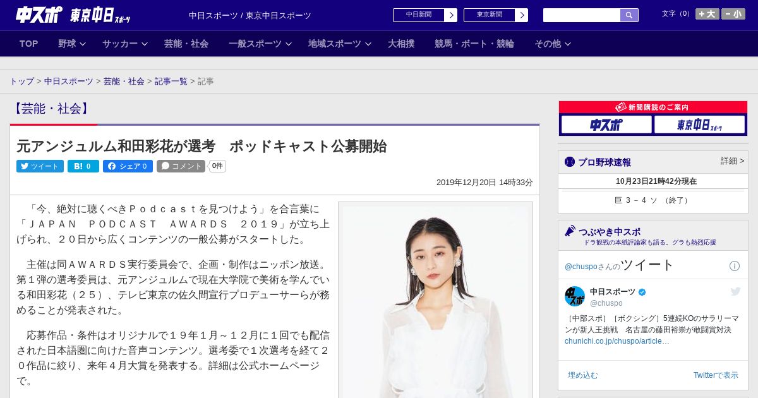Open 大相撲 navigation item

[401, 44]
